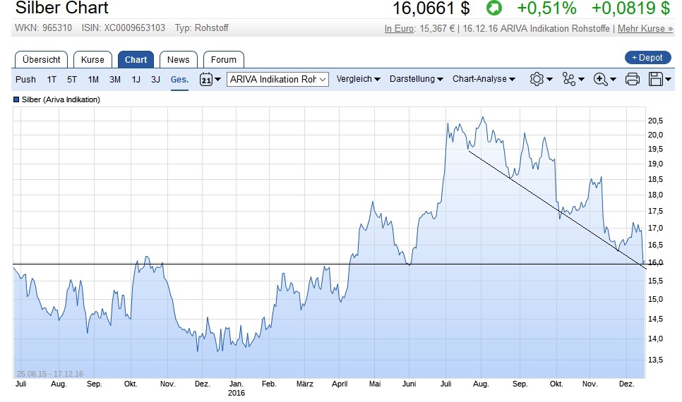Open the ARIVA Indikation Rohstoffe combo box

coord(277,79)
